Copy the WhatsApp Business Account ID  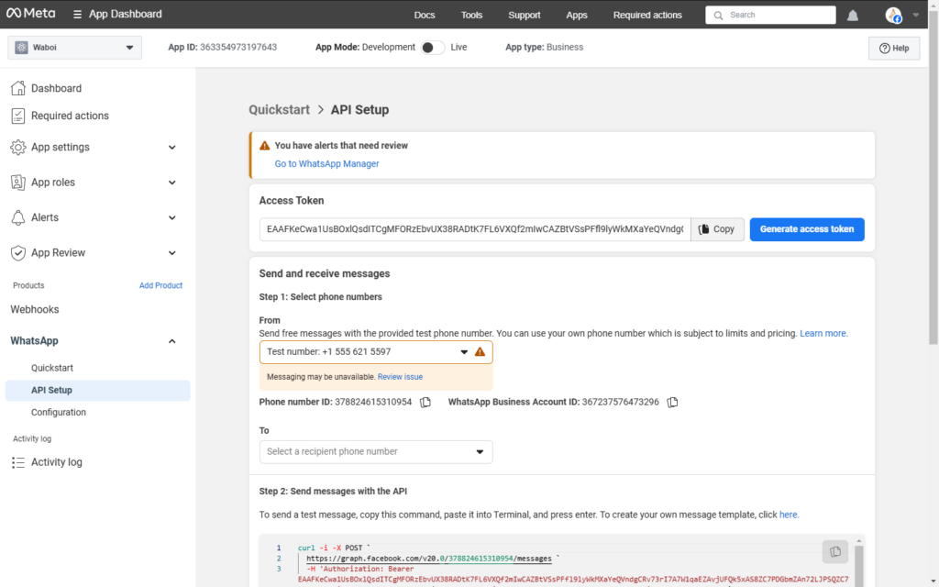pos(672,403)
